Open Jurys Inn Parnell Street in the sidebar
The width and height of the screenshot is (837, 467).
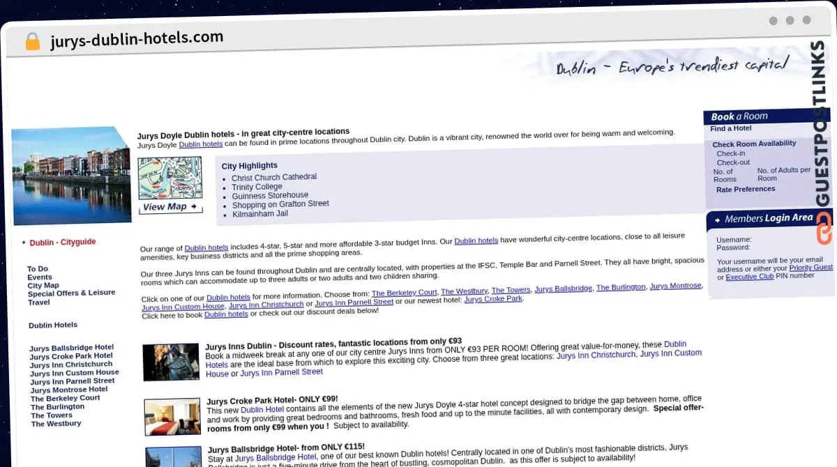pyautogui.click(x=73, y=381)
